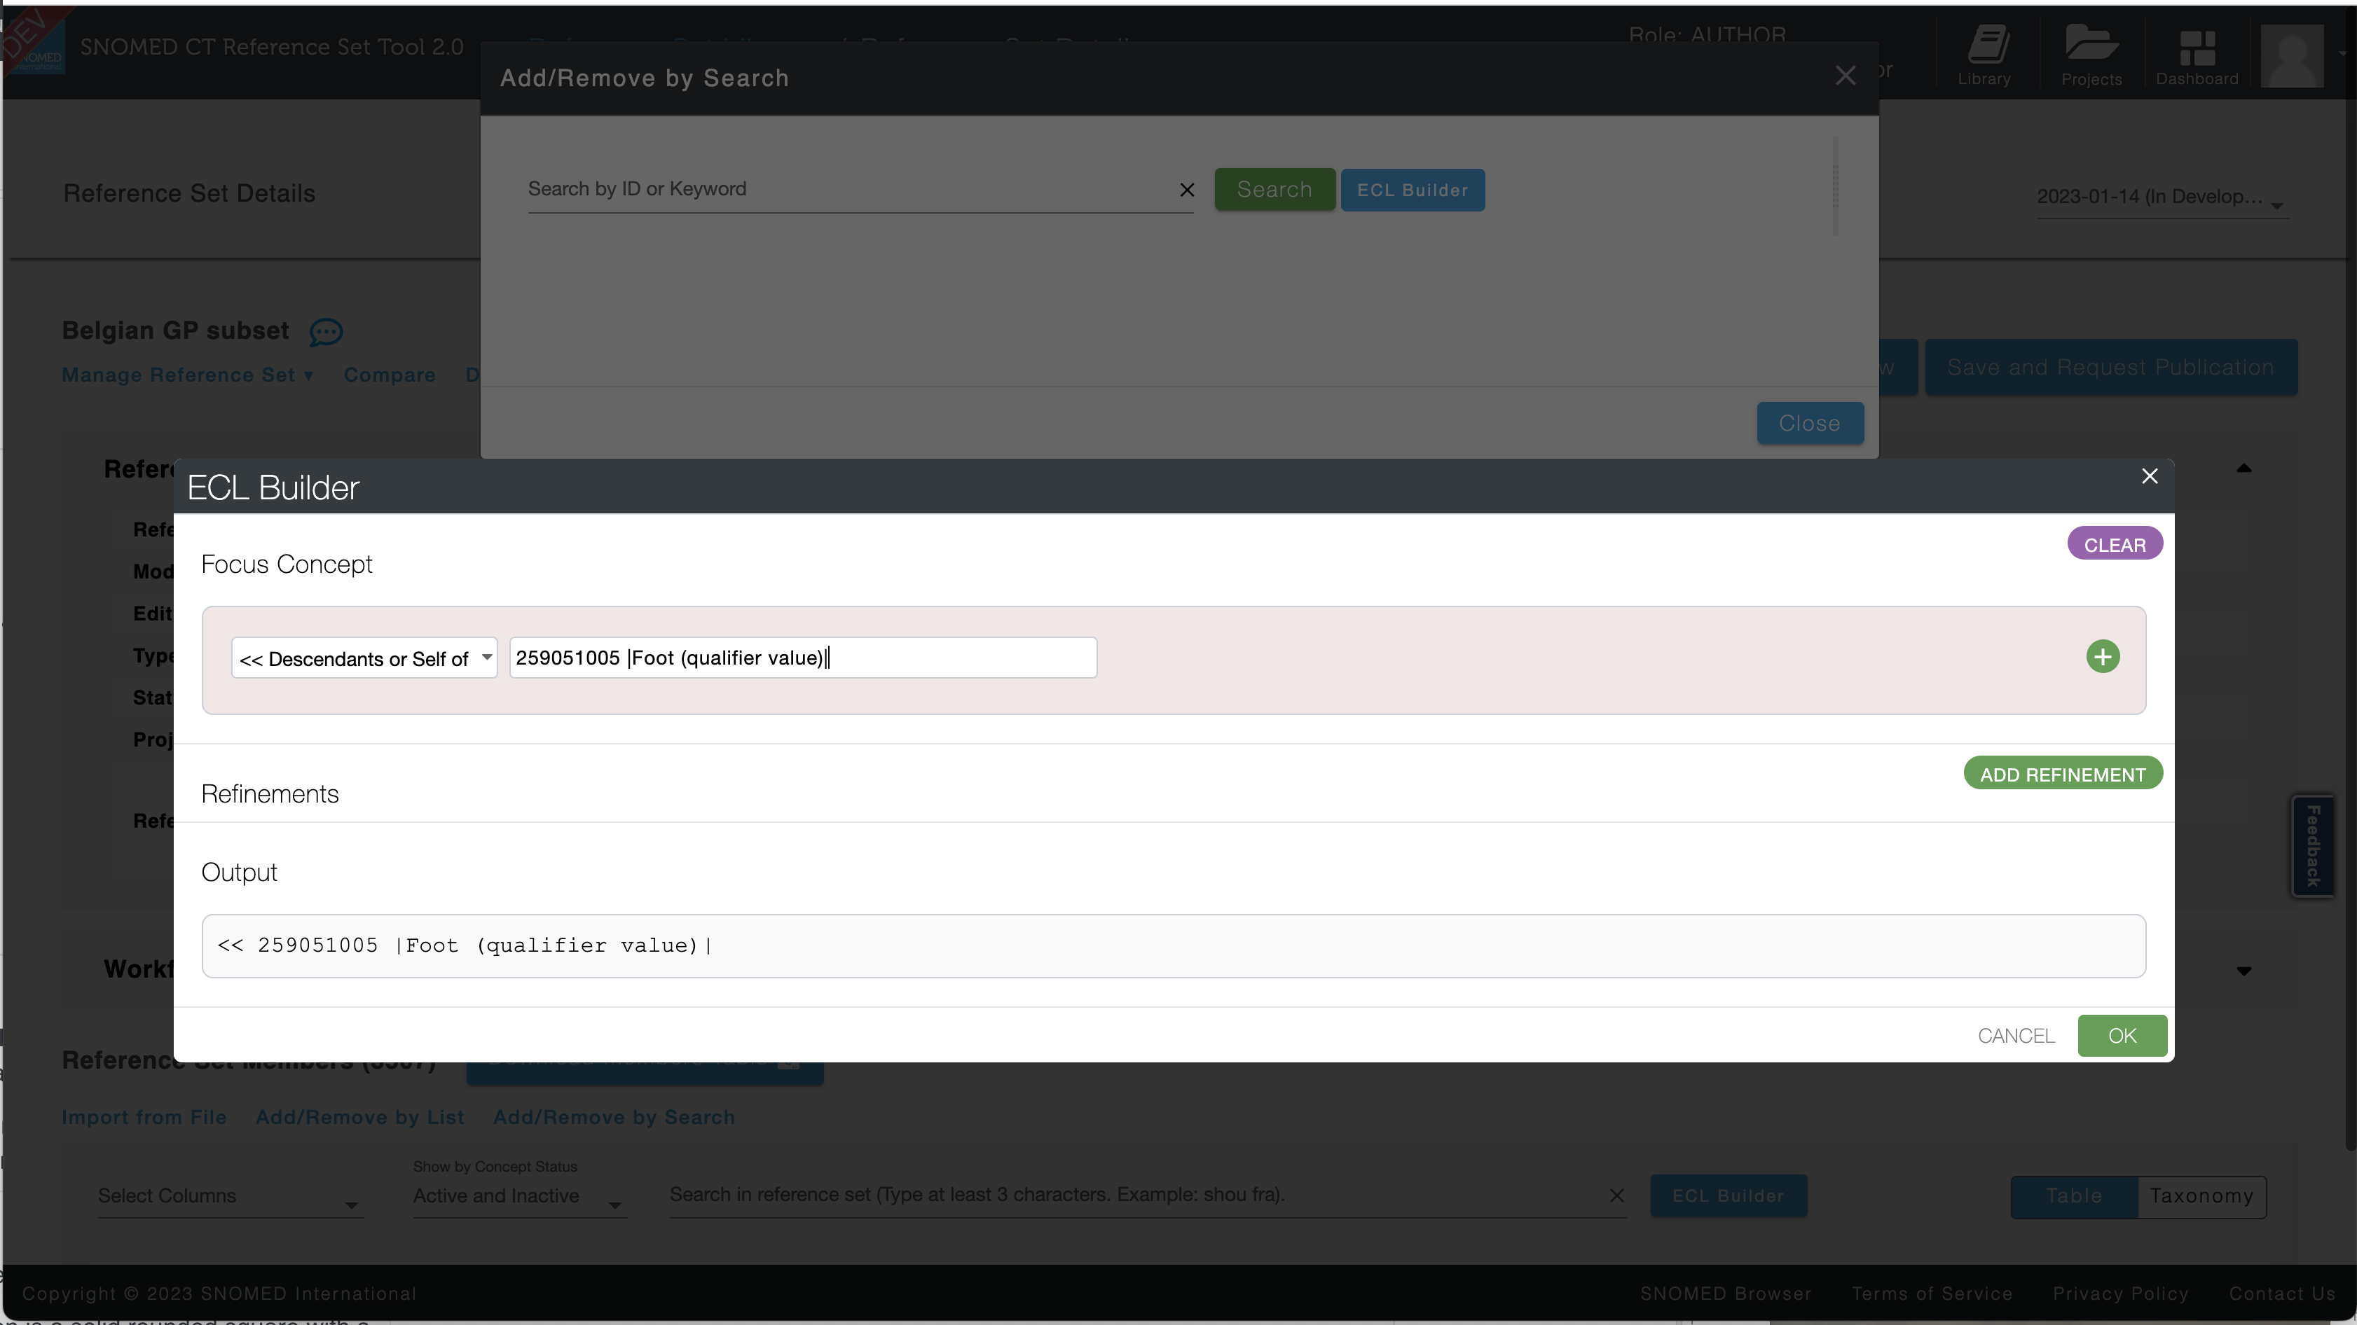Image resolution: width=2357 pixels, height=1325 pixels.
Task: Open the Feedback side tab
Action: coord(2313,847)
